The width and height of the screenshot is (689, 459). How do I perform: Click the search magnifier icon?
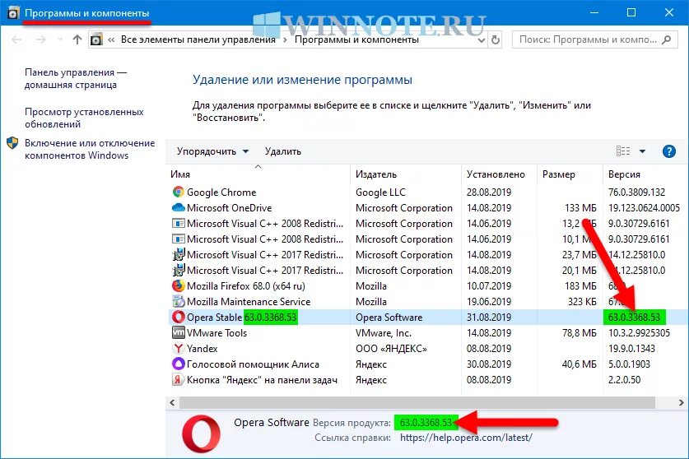click(666, 40)
